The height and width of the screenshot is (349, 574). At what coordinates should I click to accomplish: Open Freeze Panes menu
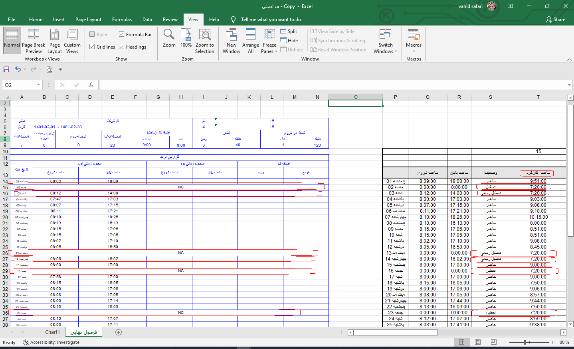270,40
